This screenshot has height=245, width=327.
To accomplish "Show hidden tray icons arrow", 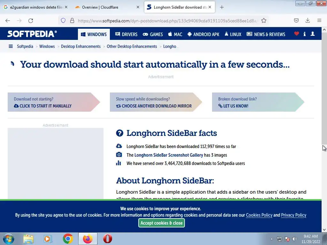I will 271,239.
